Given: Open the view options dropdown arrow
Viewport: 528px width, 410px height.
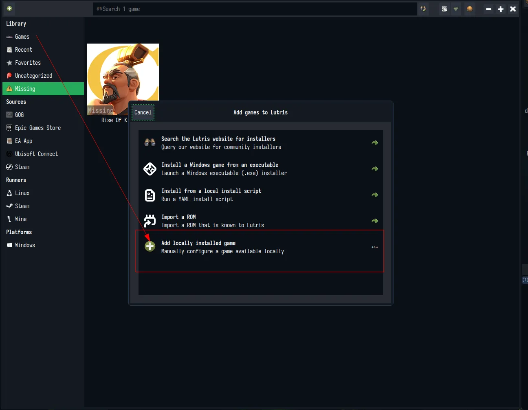Looking at the screenshot, I should tap(456, 9).
